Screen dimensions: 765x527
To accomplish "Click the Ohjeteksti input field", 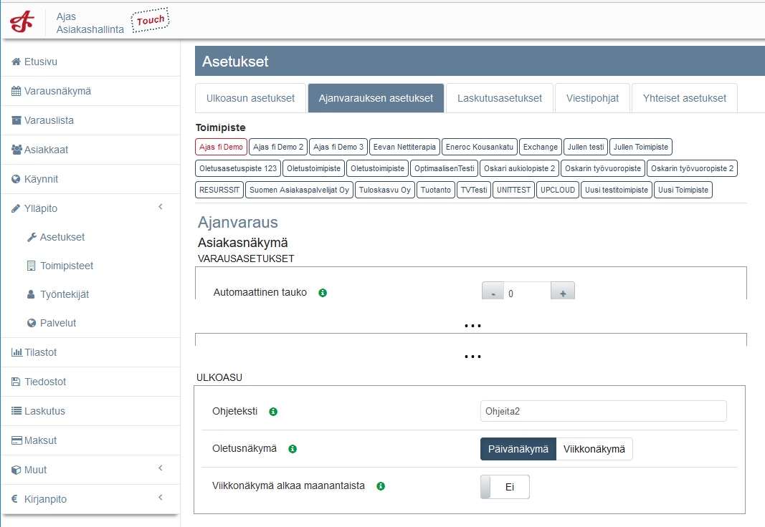I will point(603,411).
